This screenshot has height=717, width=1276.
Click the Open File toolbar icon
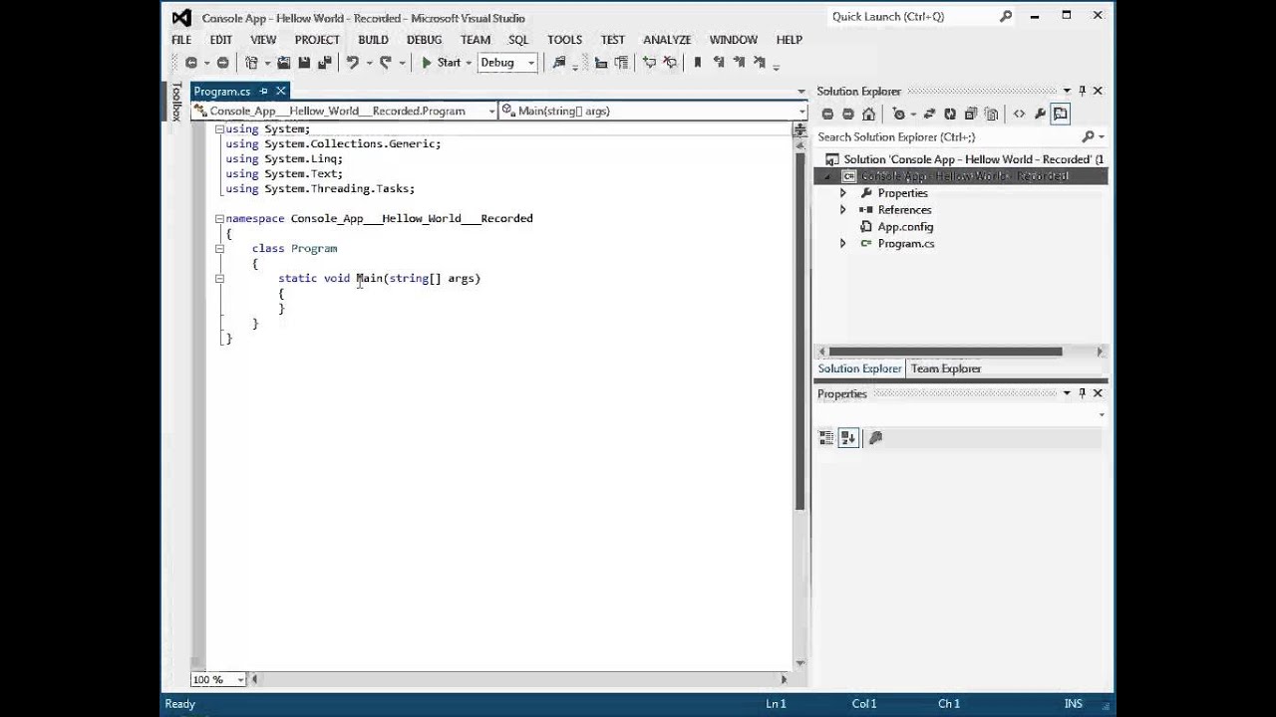tap(284, 63)
